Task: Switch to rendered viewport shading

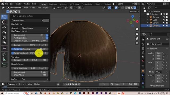Action: 135,8
